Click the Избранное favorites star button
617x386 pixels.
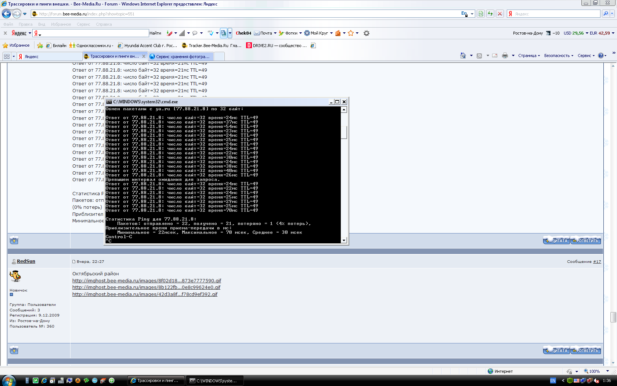pos(16,46)
